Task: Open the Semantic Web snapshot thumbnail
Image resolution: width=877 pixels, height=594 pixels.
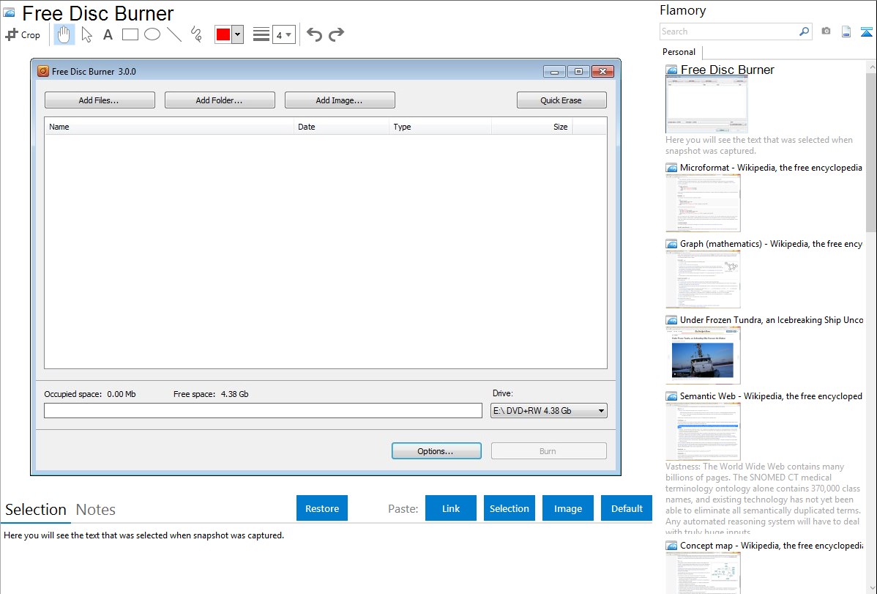Action: pyautogui.click(x=703, y=431)
